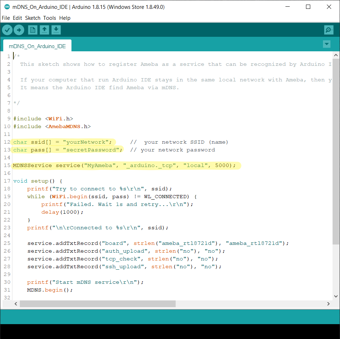Viewport: 340px width, 339px height.
Task: Open the Serial Monitor
Action: click(x=329, y=30)
